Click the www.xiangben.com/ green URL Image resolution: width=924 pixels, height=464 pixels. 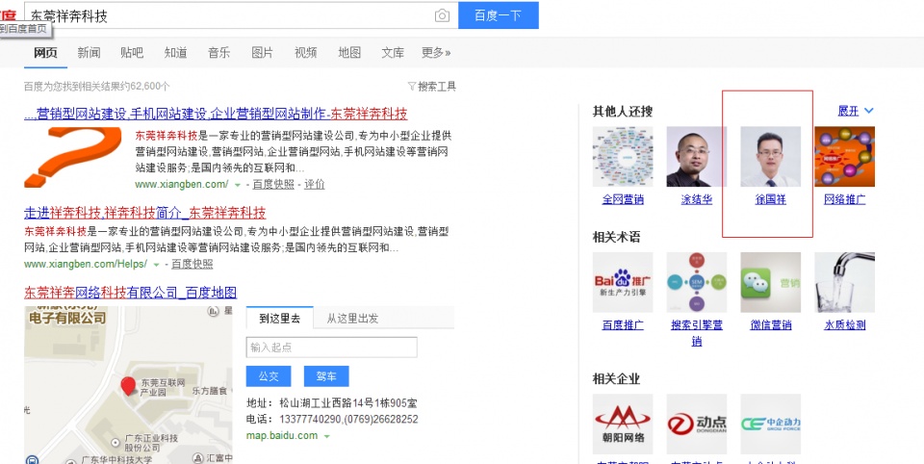(x=182, y=184)
